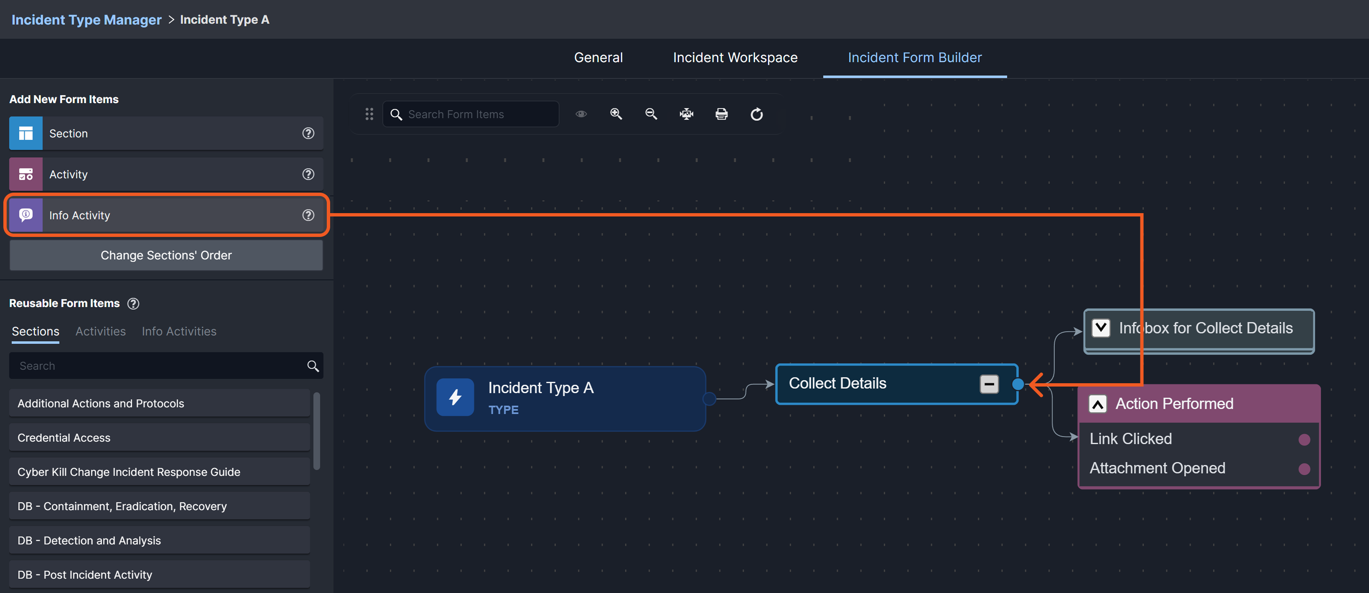The image size is (1369, 593).
Task: Switch to the Incident Workspace tab
Action: (x=735, y=57)
